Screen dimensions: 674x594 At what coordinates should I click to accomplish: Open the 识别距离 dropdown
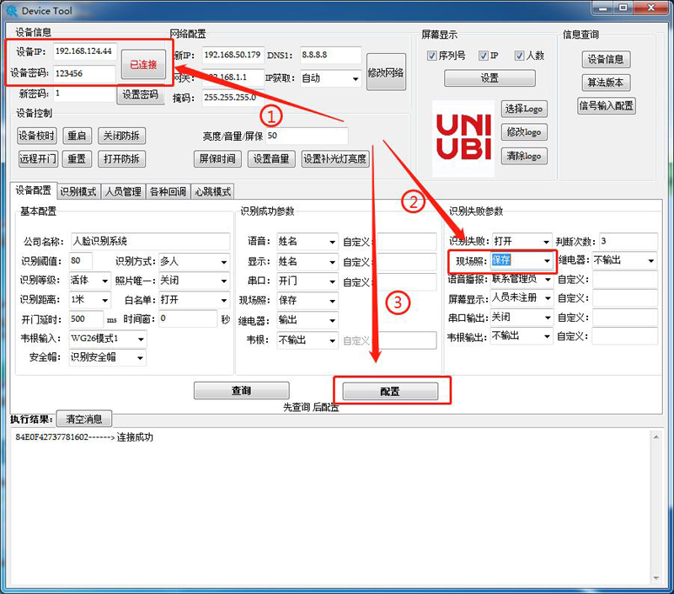(89, 300)
